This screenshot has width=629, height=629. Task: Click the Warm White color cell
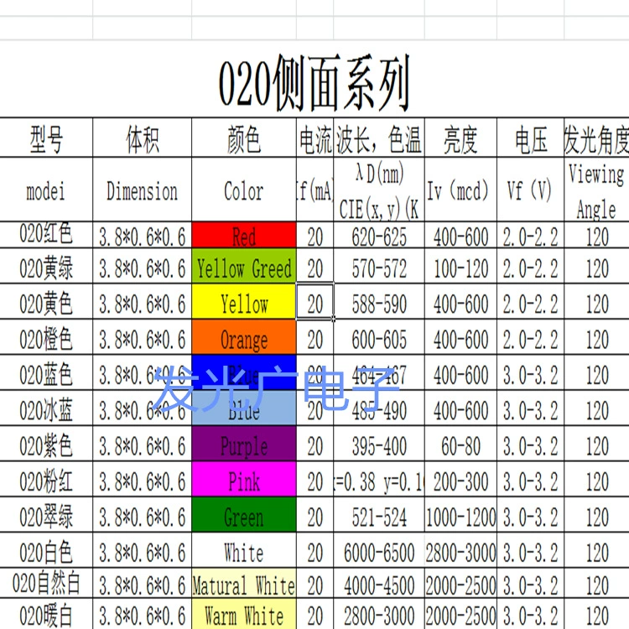click(244, 614)
